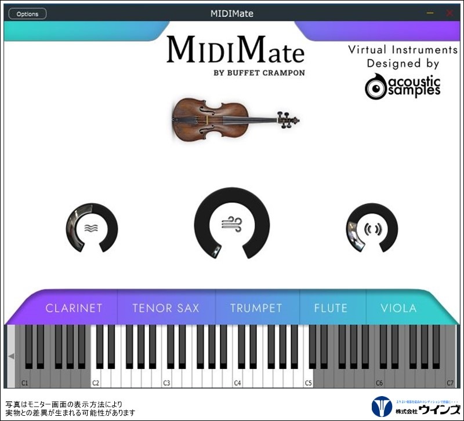Click the "BY BUFFET CRAMPON" text
The image size is (464, 421).
259,73
